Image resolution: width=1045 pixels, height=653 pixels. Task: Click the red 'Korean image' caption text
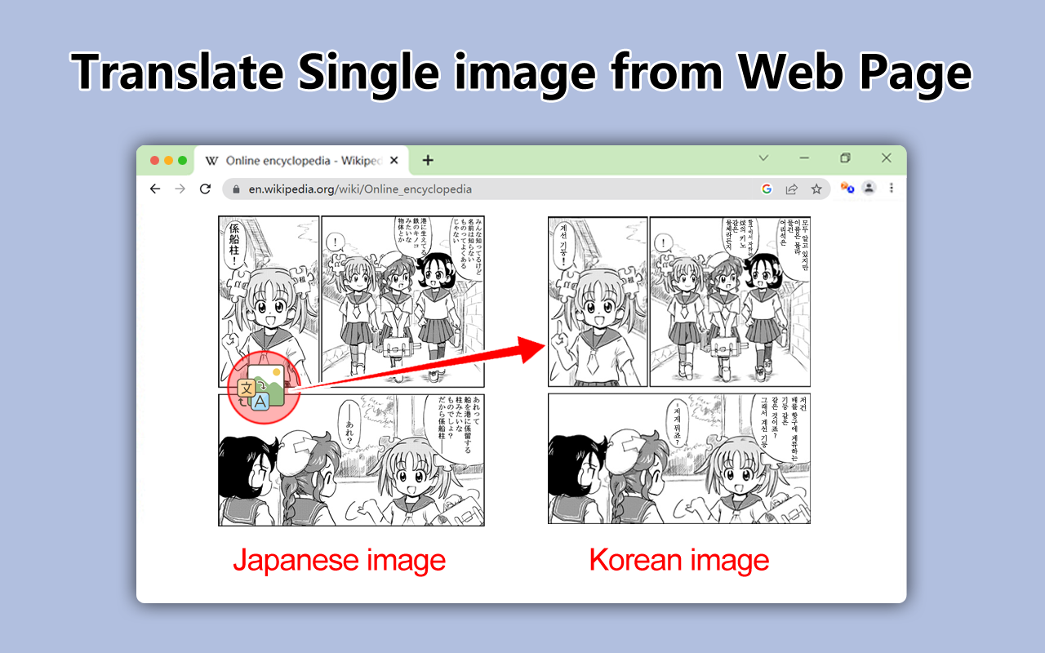678,560
